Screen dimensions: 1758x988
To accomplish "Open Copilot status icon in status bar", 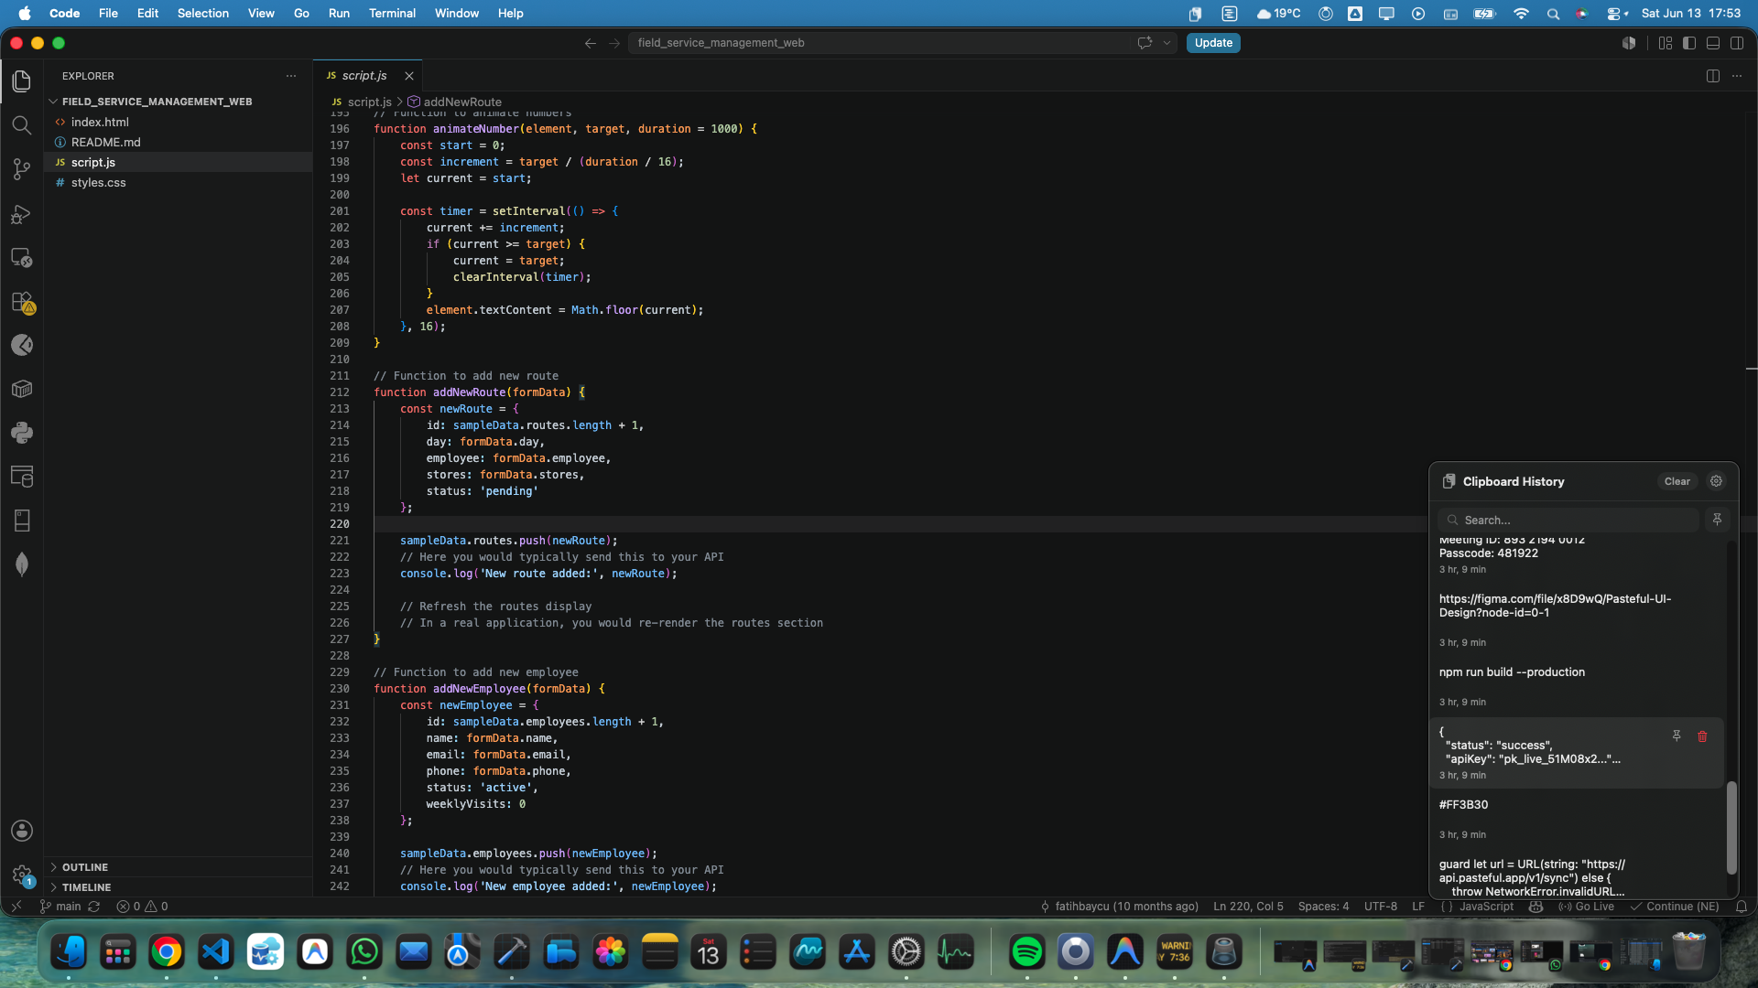I will (x=1536, y=907).
